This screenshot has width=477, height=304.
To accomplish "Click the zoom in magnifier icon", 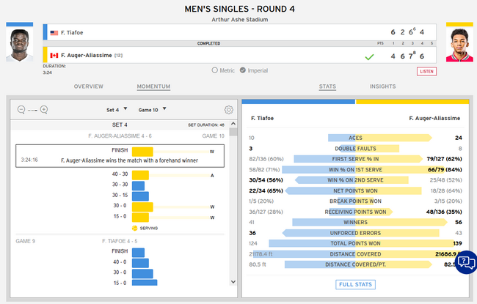I will coord(44,110).
